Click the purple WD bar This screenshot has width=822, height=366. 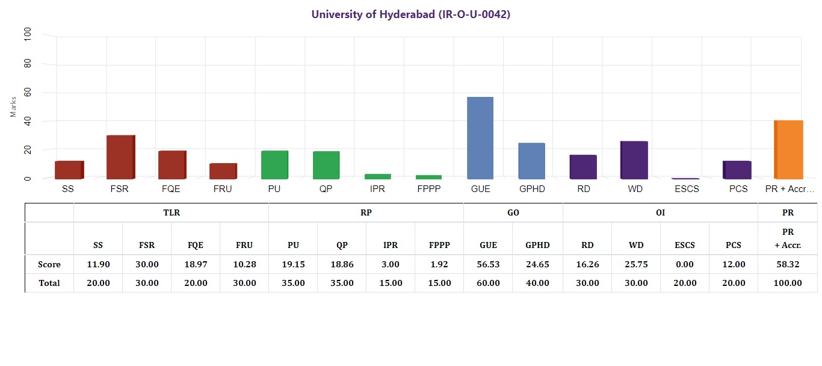click(634, 160)
